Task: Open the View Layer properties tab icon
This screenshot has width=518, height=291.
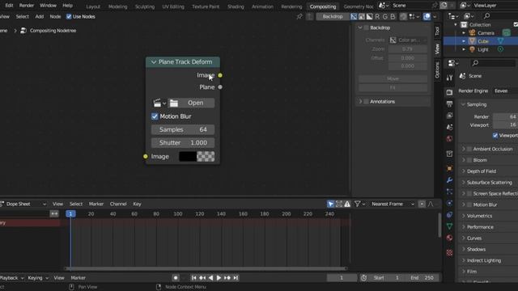Action: point(449,116)
